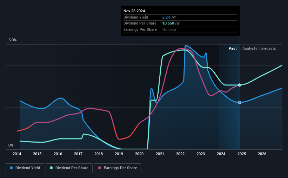
Task: Select the teal data point marker on Dividend Per Share line
Action: (240, 85)
